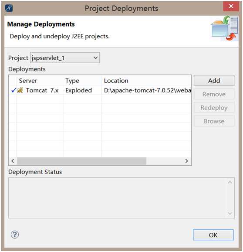Viewport: 243px width, 252px height.
Task: Click the deployments horizontal scrollbar thumb
Action: [82, 161]
